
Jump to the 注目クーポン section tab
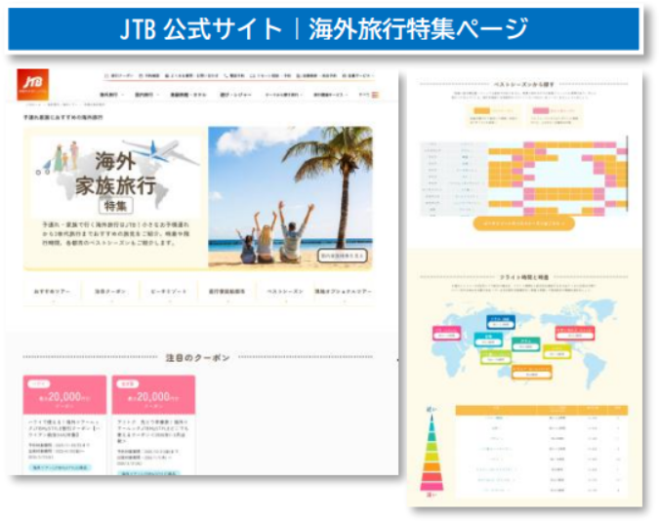[110, 292]
